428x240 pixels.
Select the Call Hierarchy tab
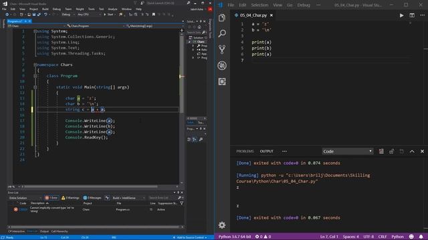(x=60, y=231)
